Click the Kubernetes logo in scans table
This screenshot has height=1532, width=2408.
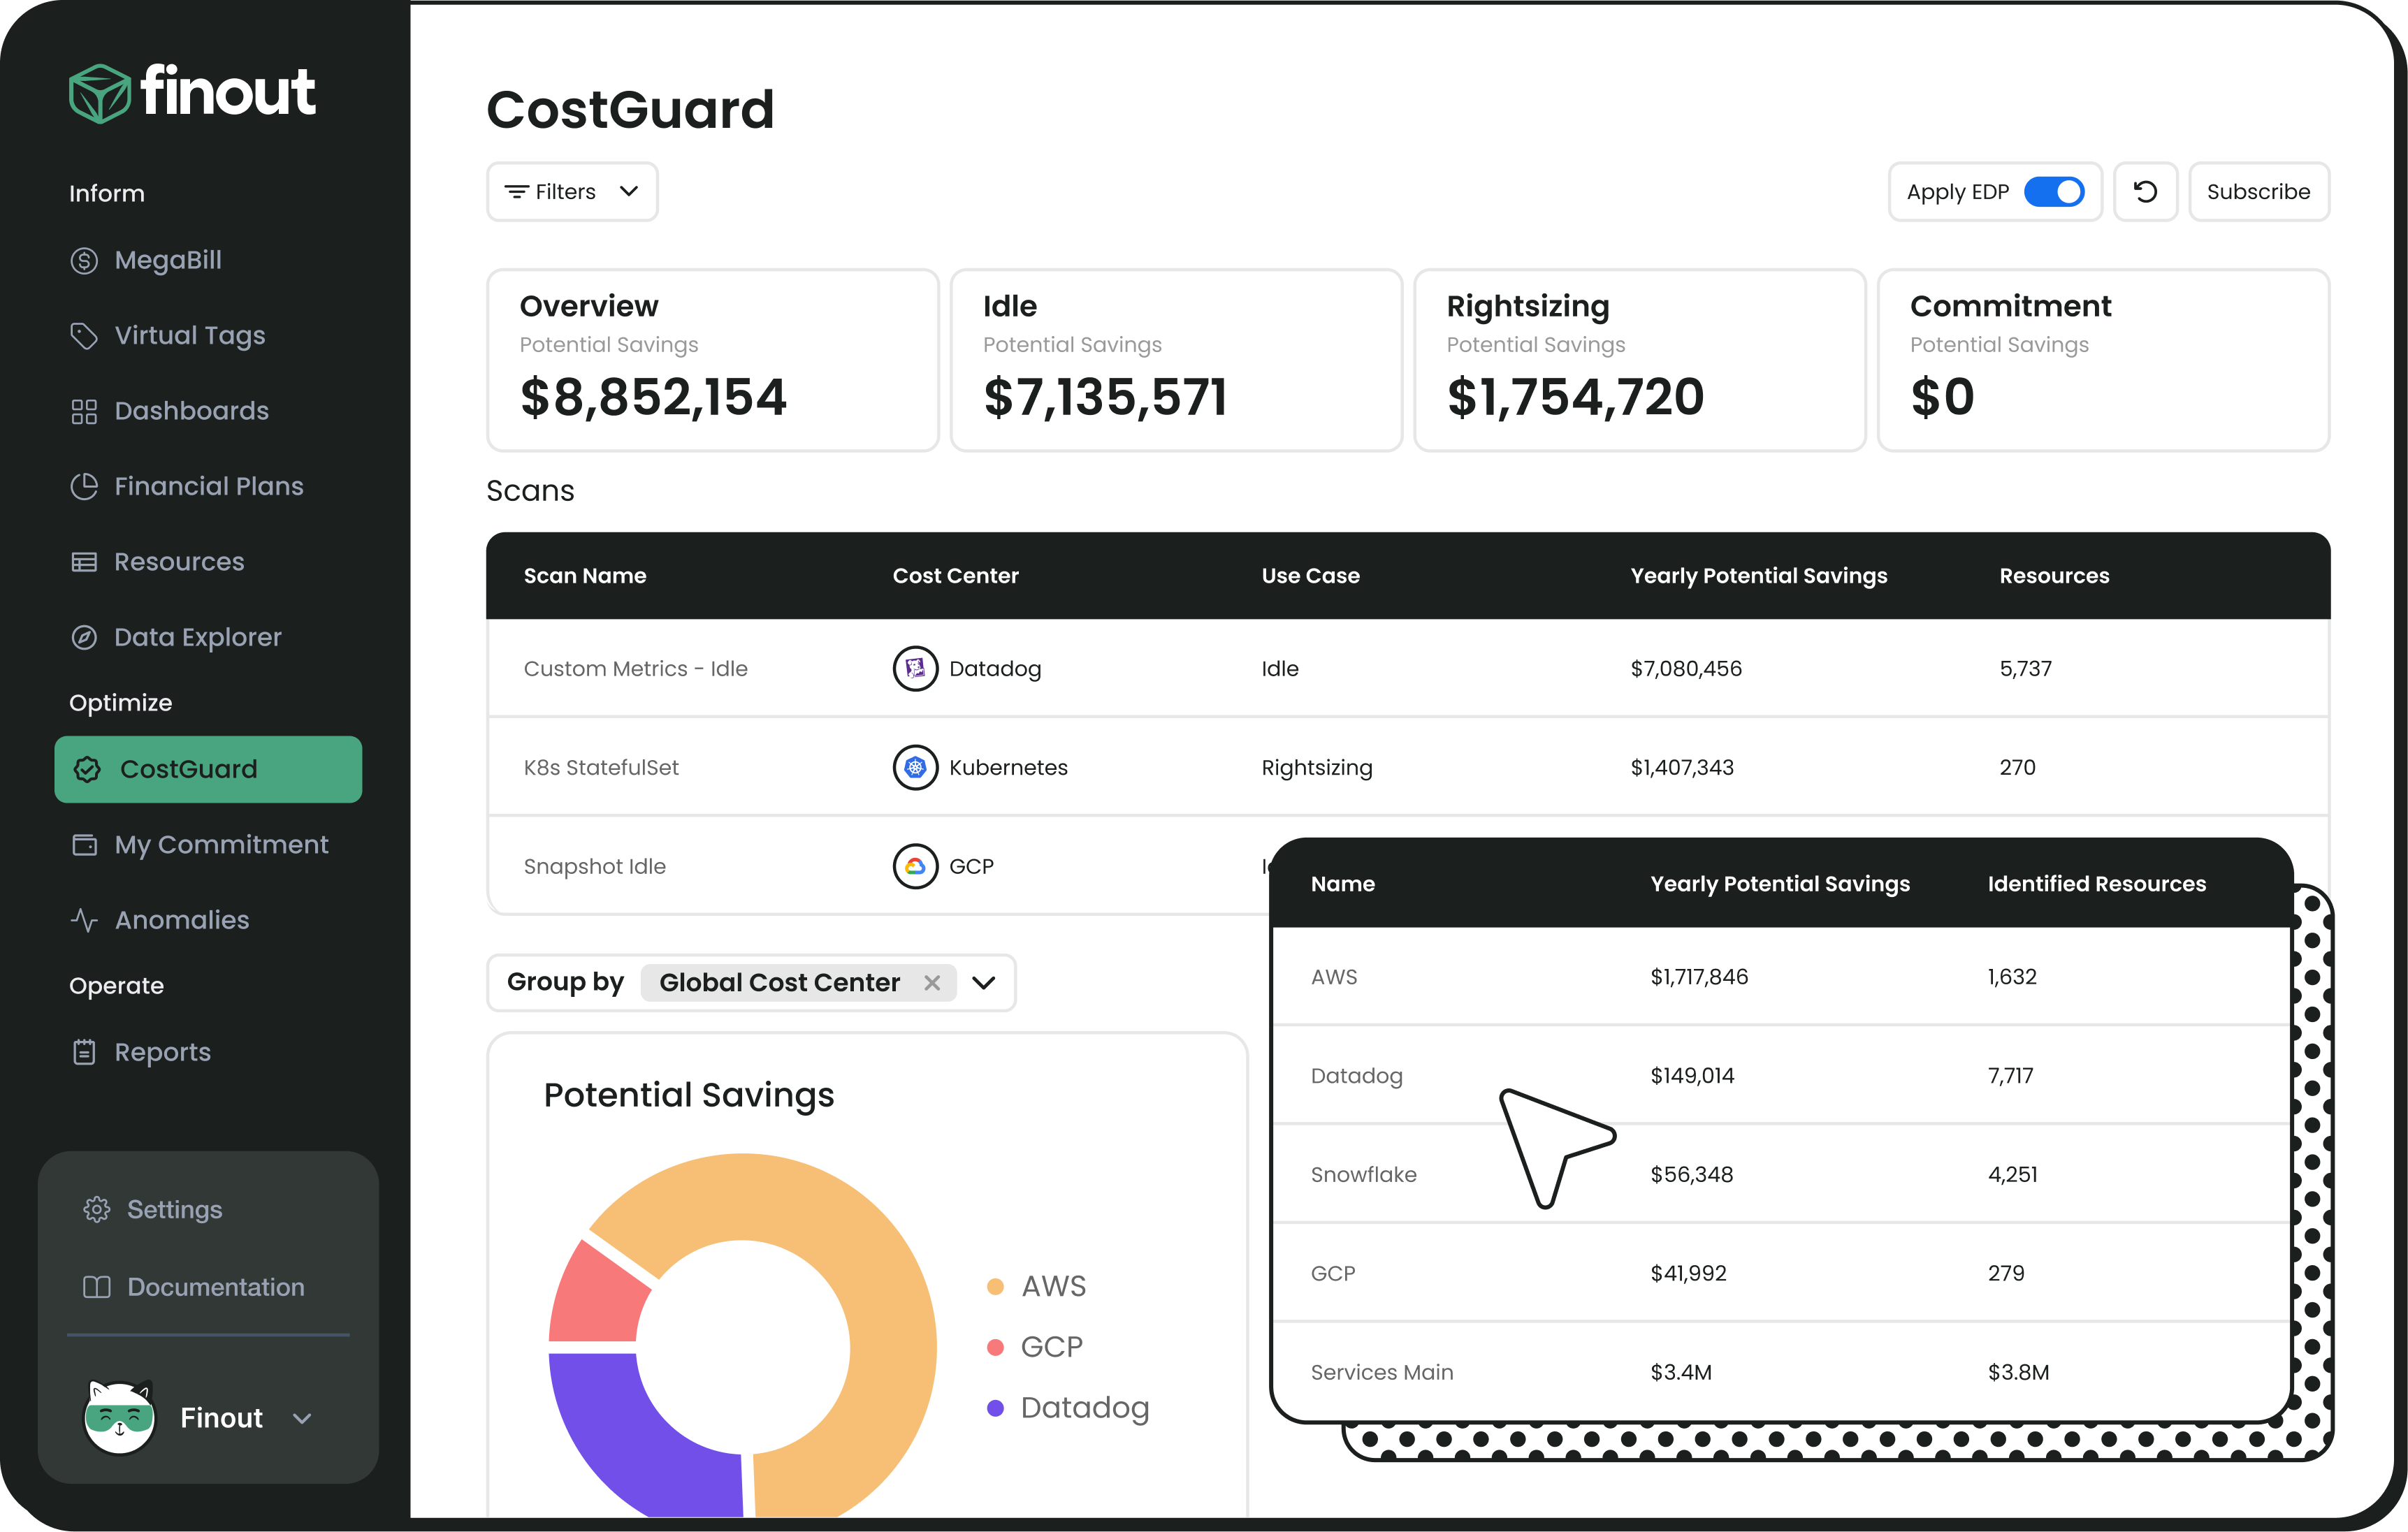point(915,768)
